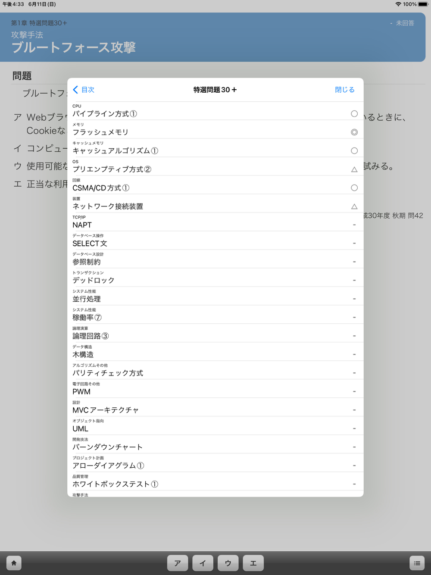This screenshot has width=431, height=575.
Task: Select the バーンダウンチャート list item
Action: [x=215, y=444]
